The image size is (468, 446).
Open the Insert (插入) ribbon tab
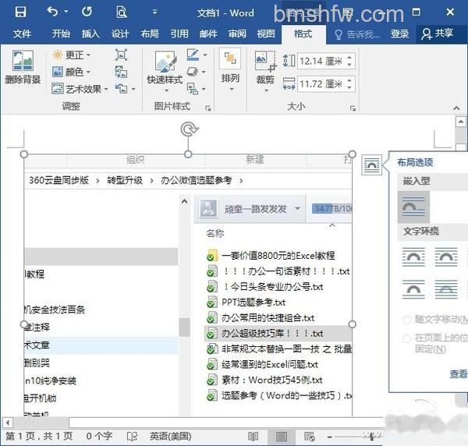pos(90,34)
